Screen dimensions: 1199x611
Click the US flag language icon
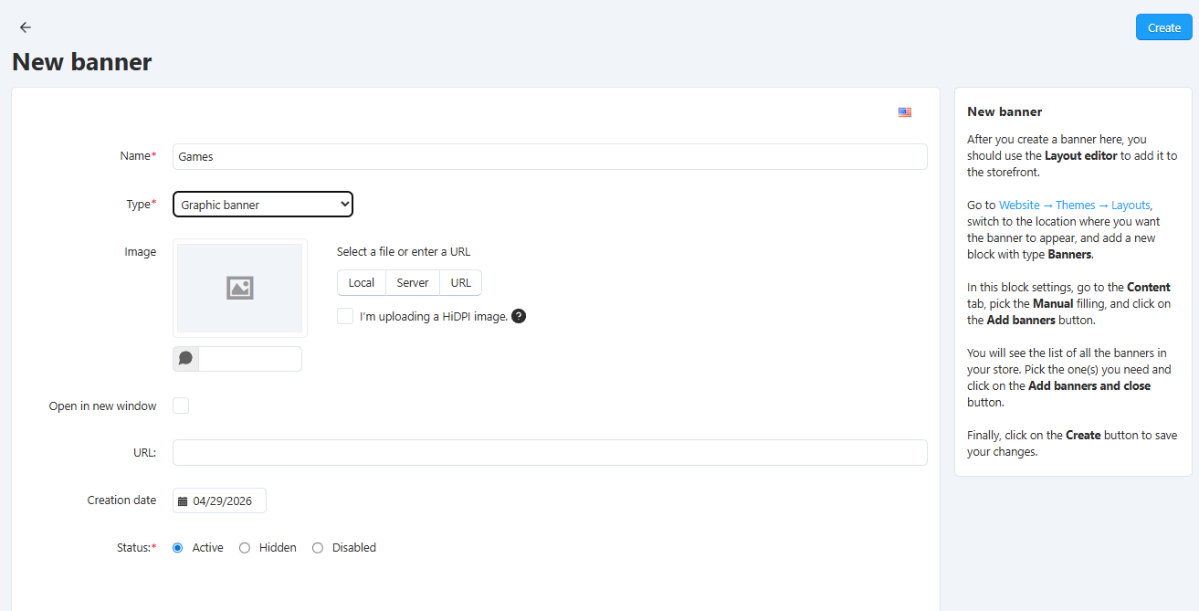[x=905, y=112]
